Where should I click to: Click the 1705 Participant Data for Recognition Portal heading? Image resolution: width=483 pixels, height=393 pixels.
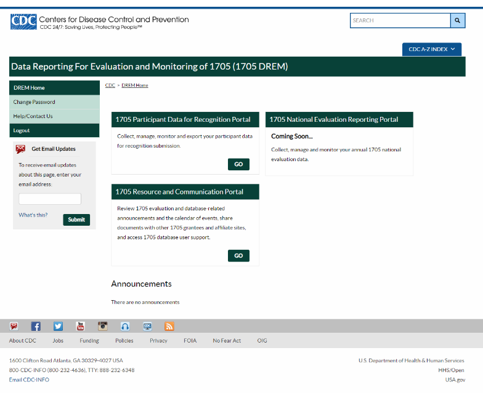coord(183,119)
